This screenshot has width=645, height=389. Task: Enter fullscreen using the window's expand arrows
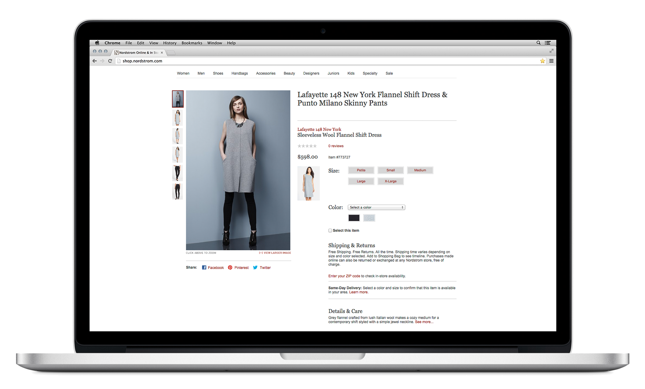click(551, 51)
